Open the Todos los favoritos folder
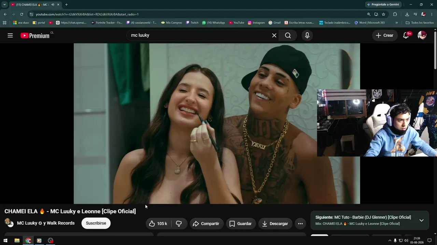Viewport: 437px width, 245px height. [420, 23]
